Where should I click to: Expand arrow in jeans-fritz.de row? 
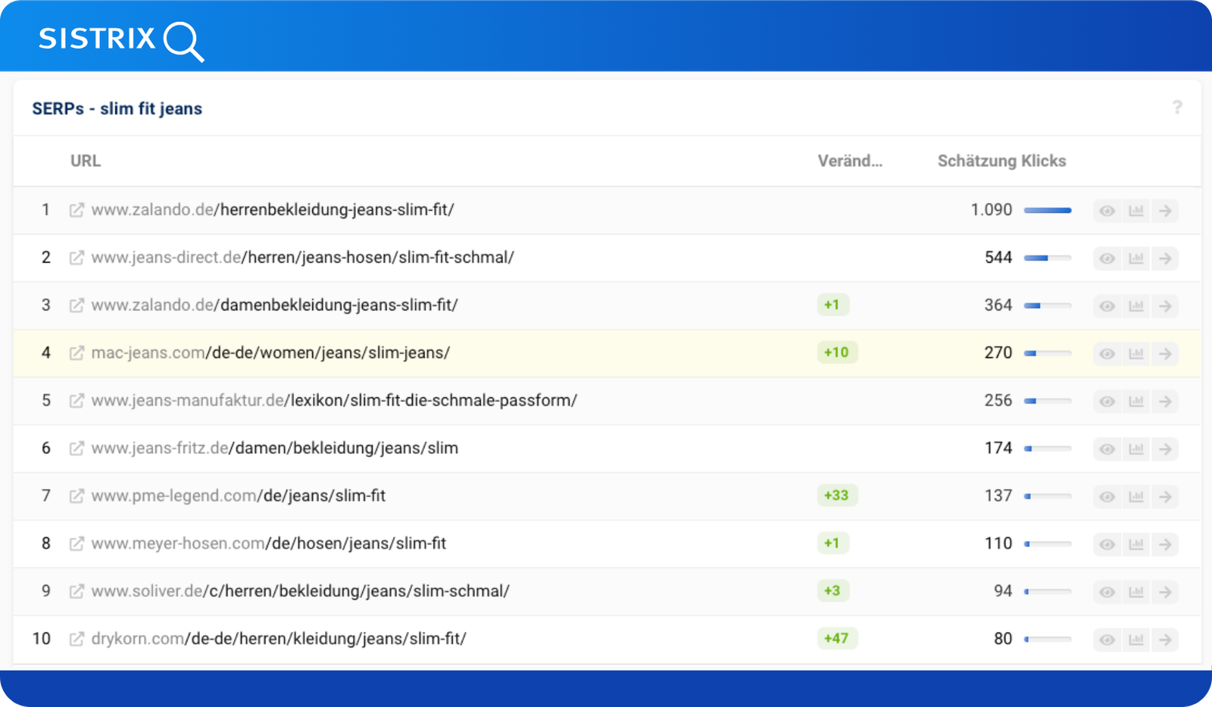pyautogui.click(x=1165, y=449)
